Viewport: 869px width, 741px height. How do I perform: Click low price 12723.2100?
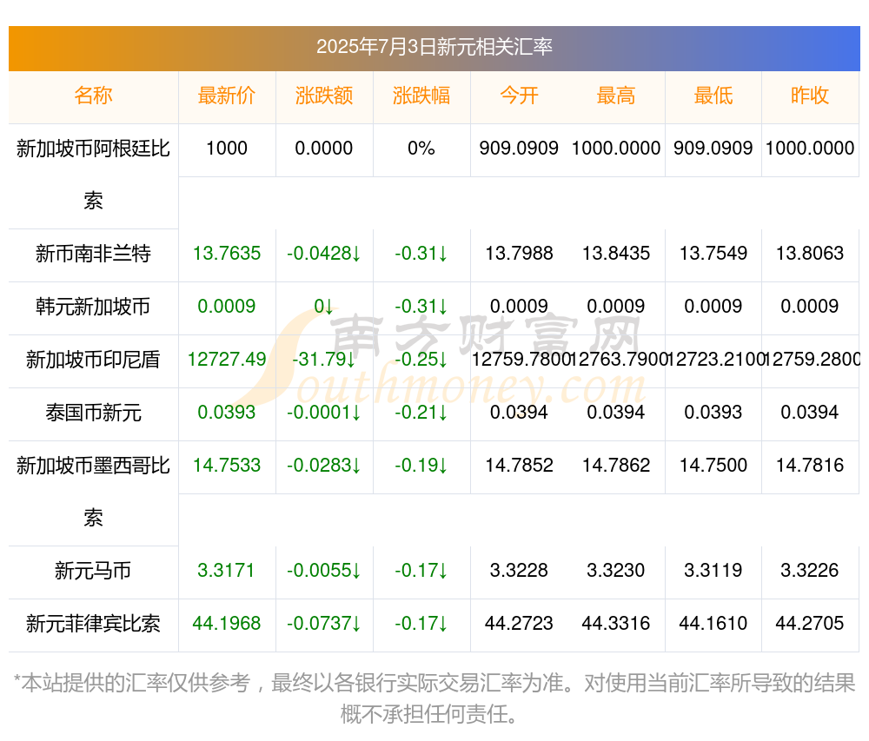[x=715, y=359]
